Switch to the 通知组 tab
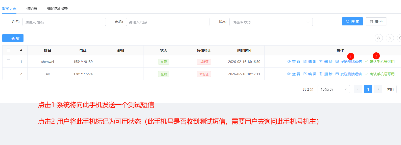 (x=32, y=9)
